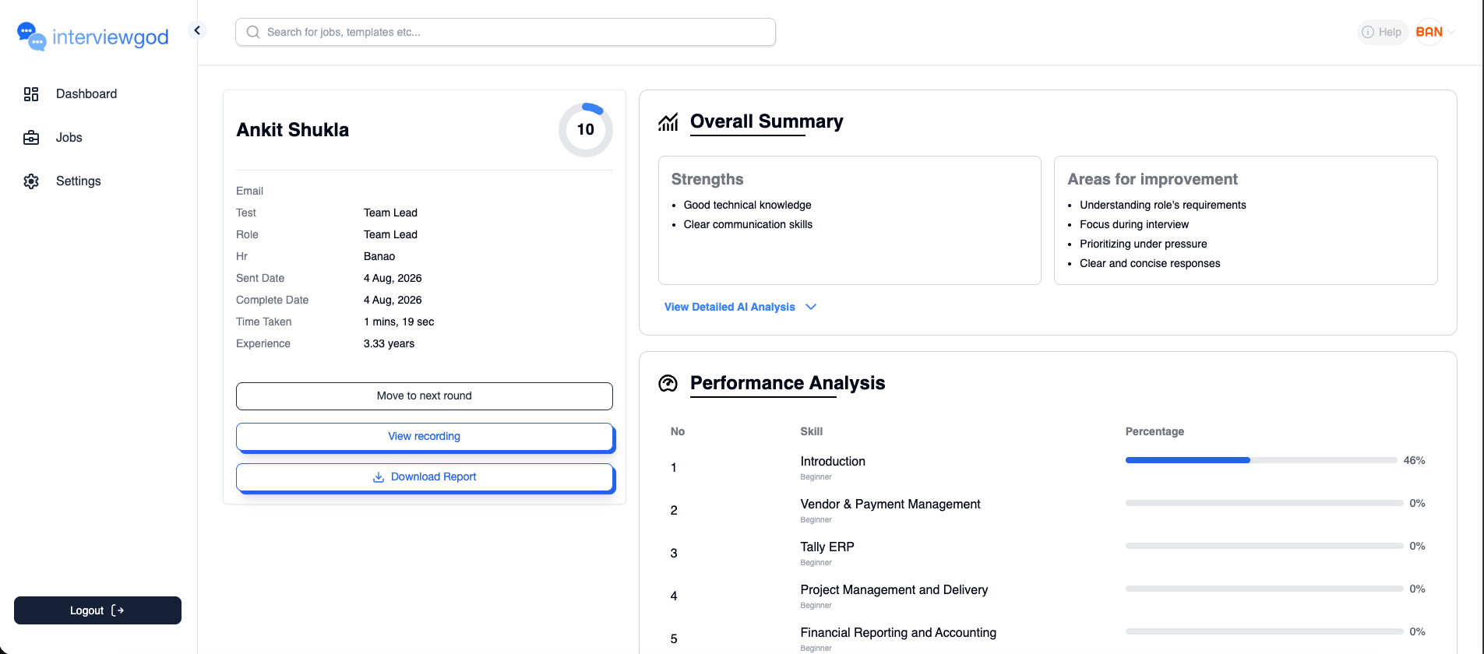Click the Introduction 46% progress bar
The height and width of the screenshot is (654, 1484).
[1261, 460]
